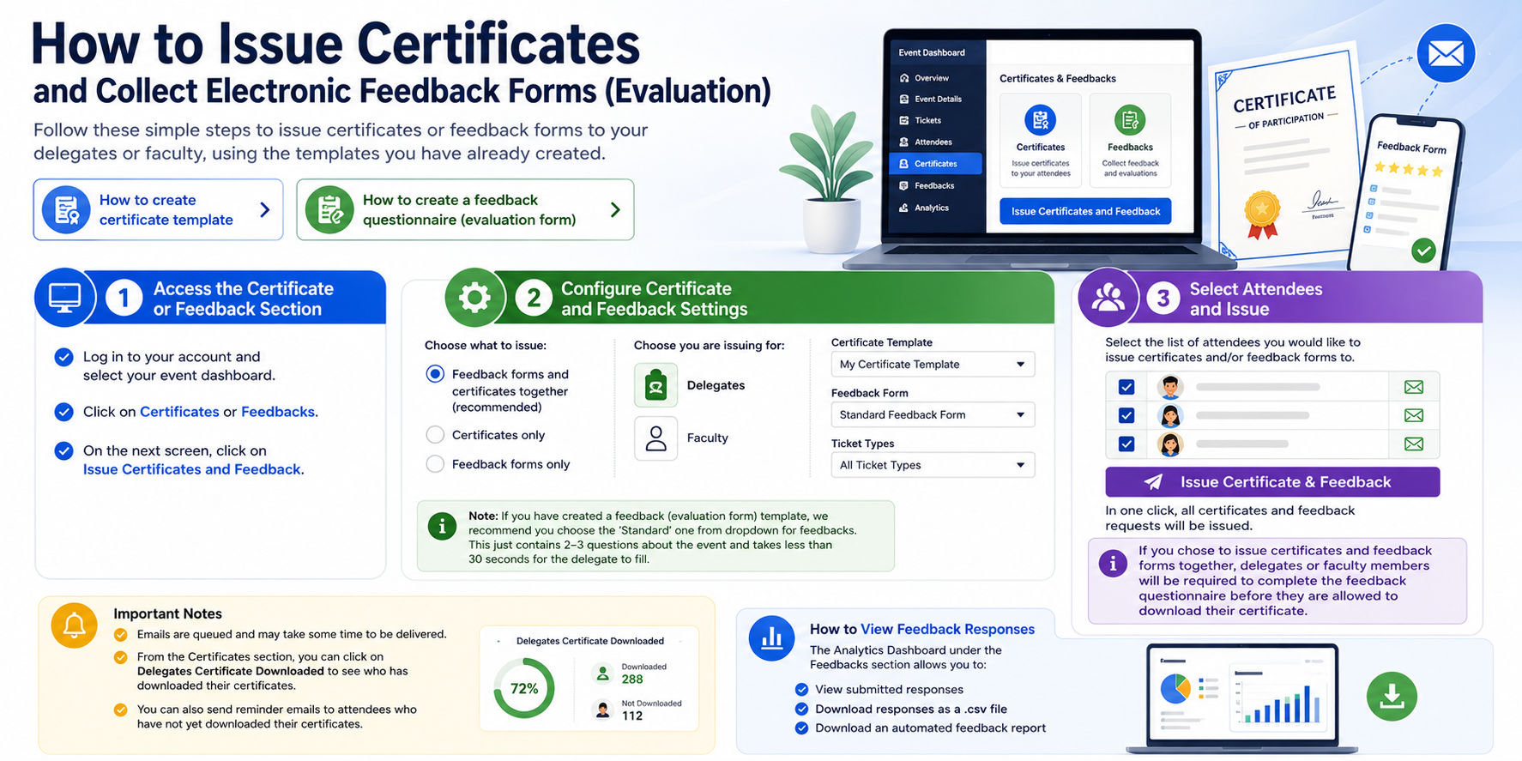This screenshot has height=761, width=1522.
Task: Click the Certificate of Participation thumbnail
Action: click(1284, 155)
